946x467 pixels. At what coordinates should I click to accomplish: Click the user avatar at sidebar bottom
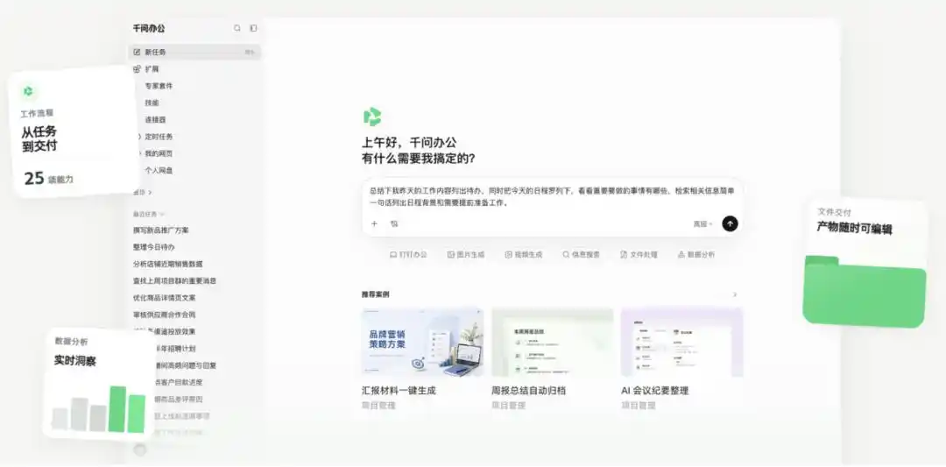(x=140, y=450)
